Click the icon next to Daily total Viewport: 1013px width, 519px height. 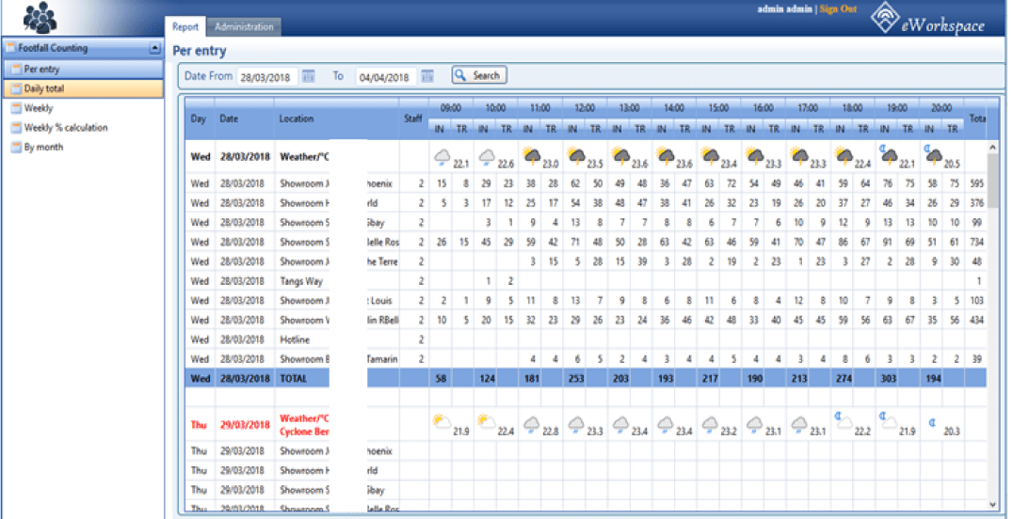[x=16, y=89]
